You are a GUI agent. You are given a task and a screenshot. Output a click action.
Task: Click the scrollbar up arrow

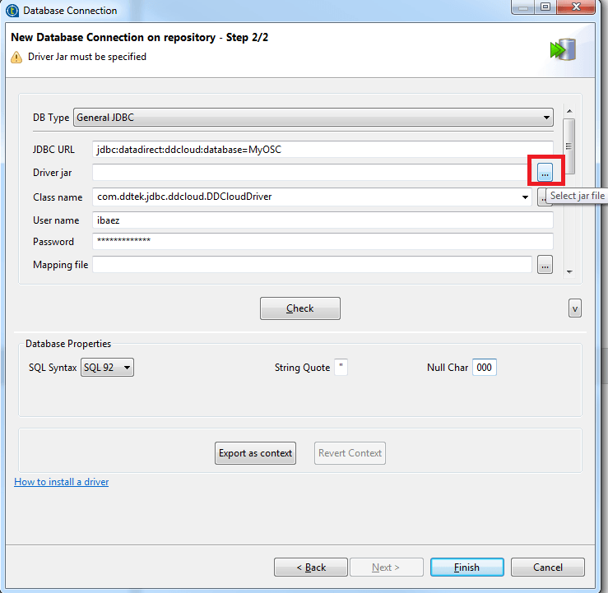tap(569, 112)
